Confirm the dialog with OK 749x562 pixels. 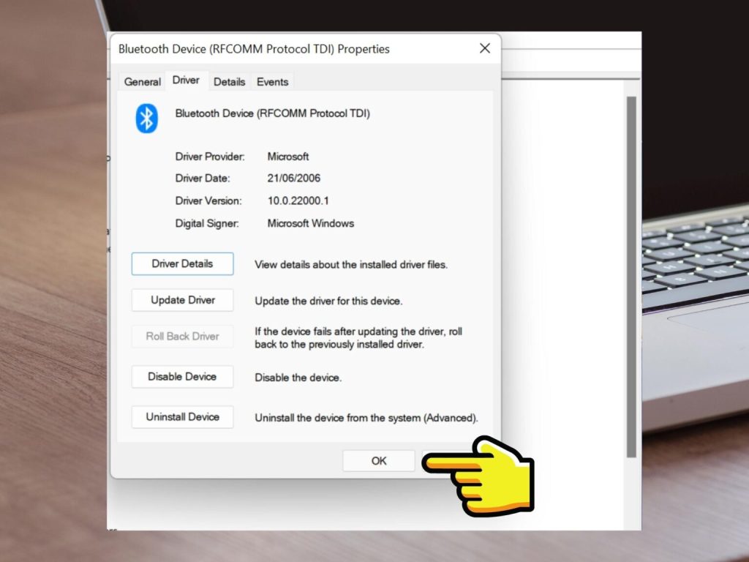point(378,461)
